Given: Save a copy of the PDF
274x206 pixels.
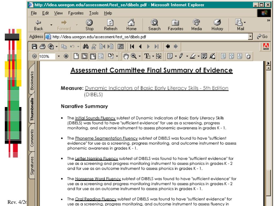Looking at the screenshot, I should pos(34,46).
